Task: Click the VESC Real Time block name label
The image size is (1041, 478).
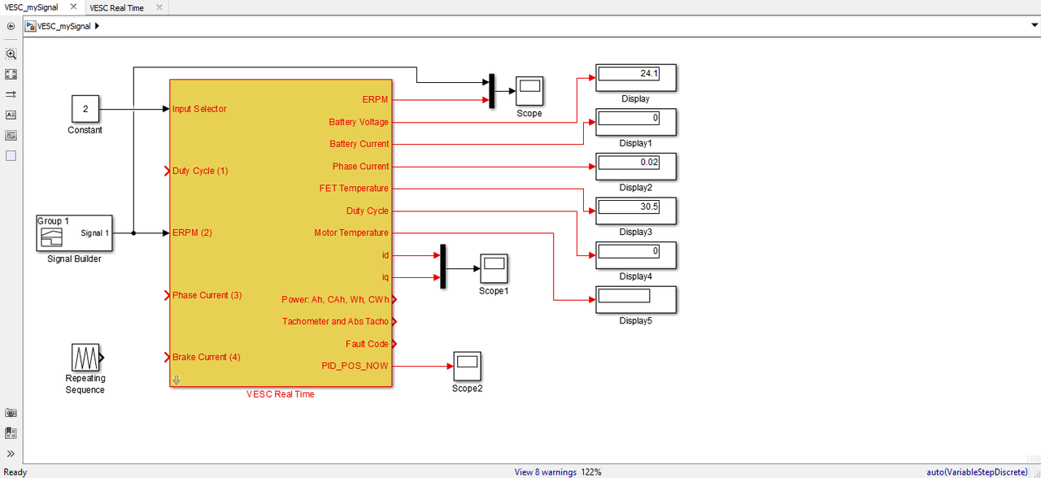Action: coord(281,394)
